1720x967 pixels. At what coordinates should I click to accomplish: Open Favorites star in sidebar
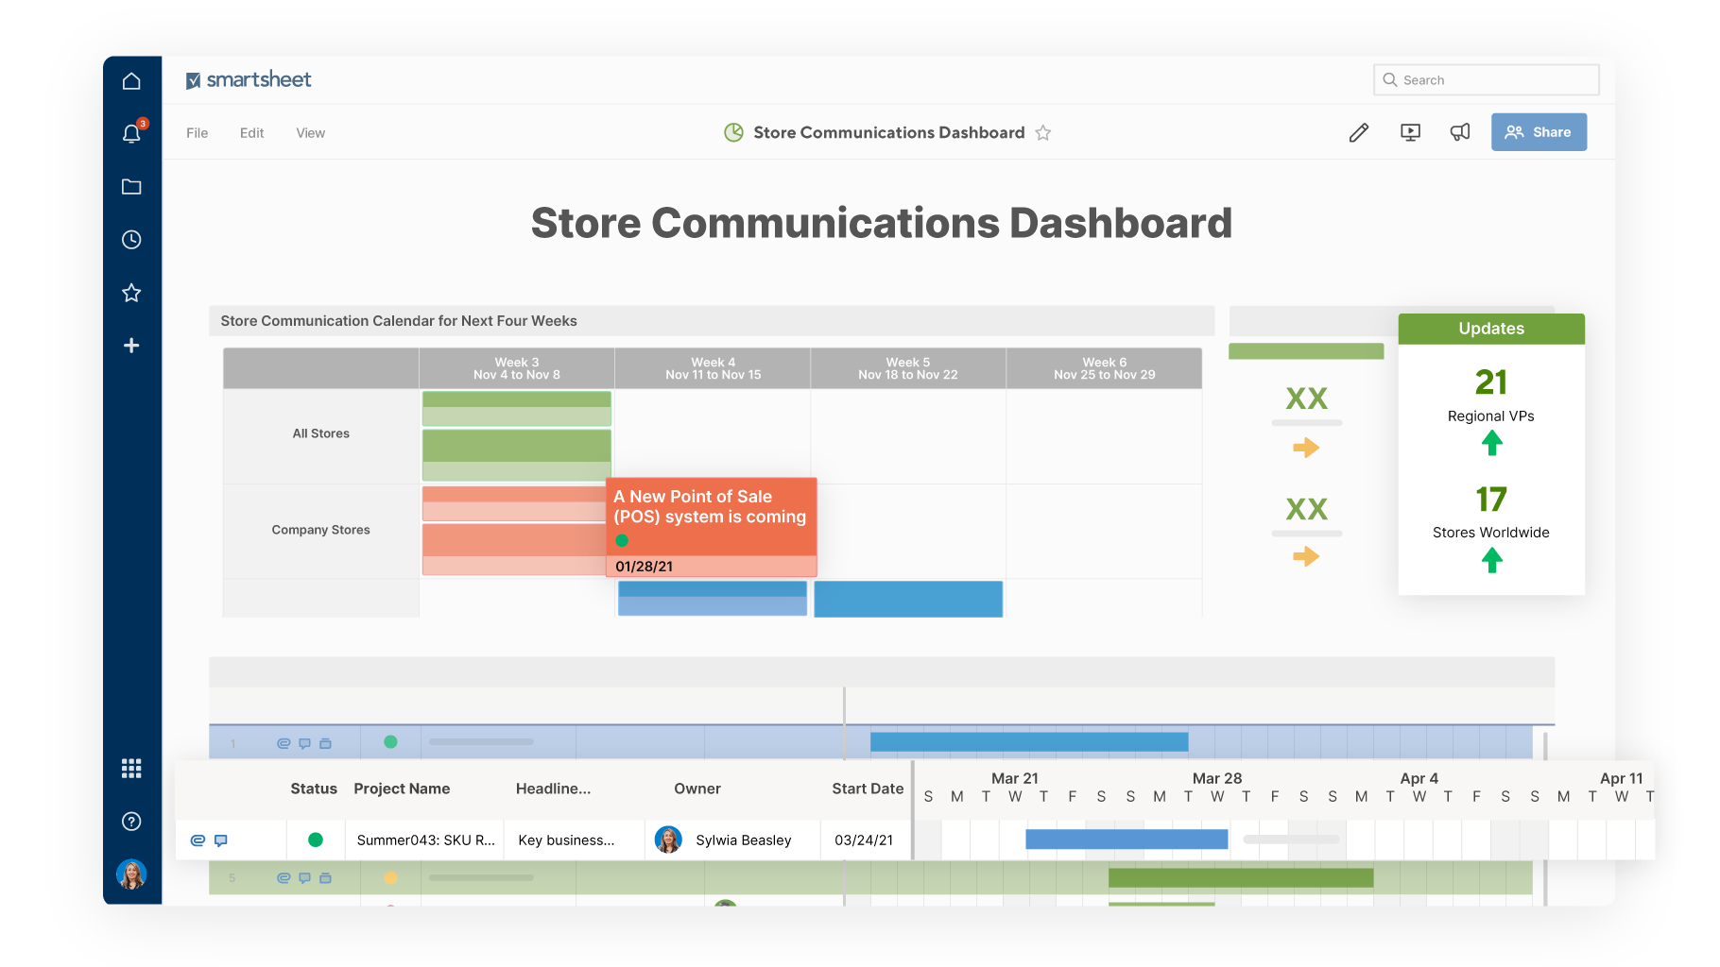coord(131,293)
